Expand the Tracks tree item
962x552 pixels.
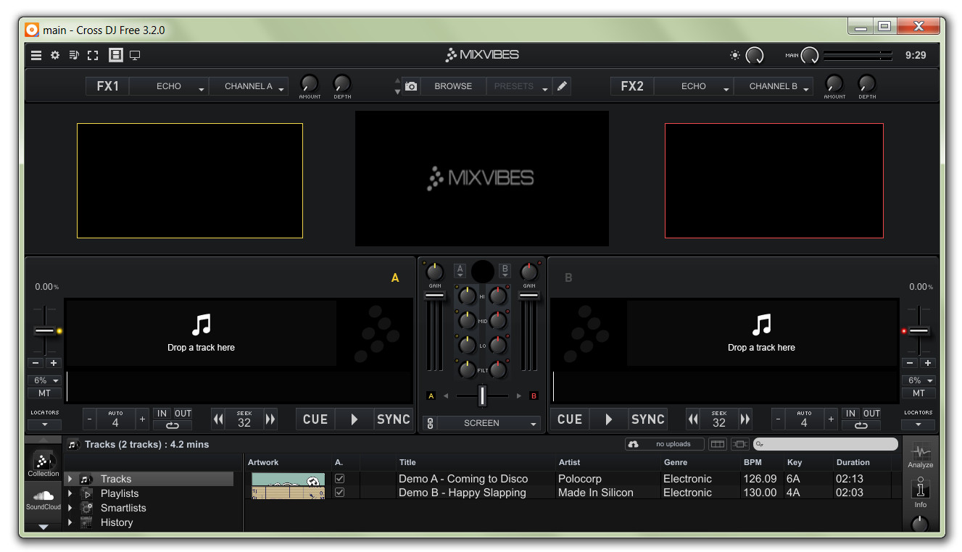(x=70, y=479)
